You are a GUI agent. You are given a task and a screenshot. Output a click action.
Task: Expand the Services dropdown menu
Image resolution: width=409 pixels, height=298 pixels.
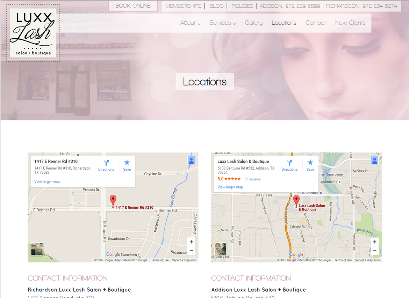tap(222, 23)
